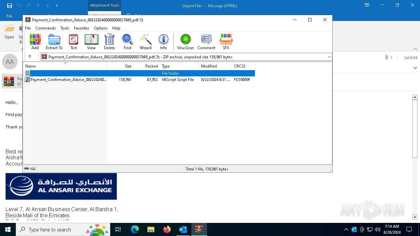Select the Payment_Confirmation_Advice VBScript file

[x=139, y=79]
